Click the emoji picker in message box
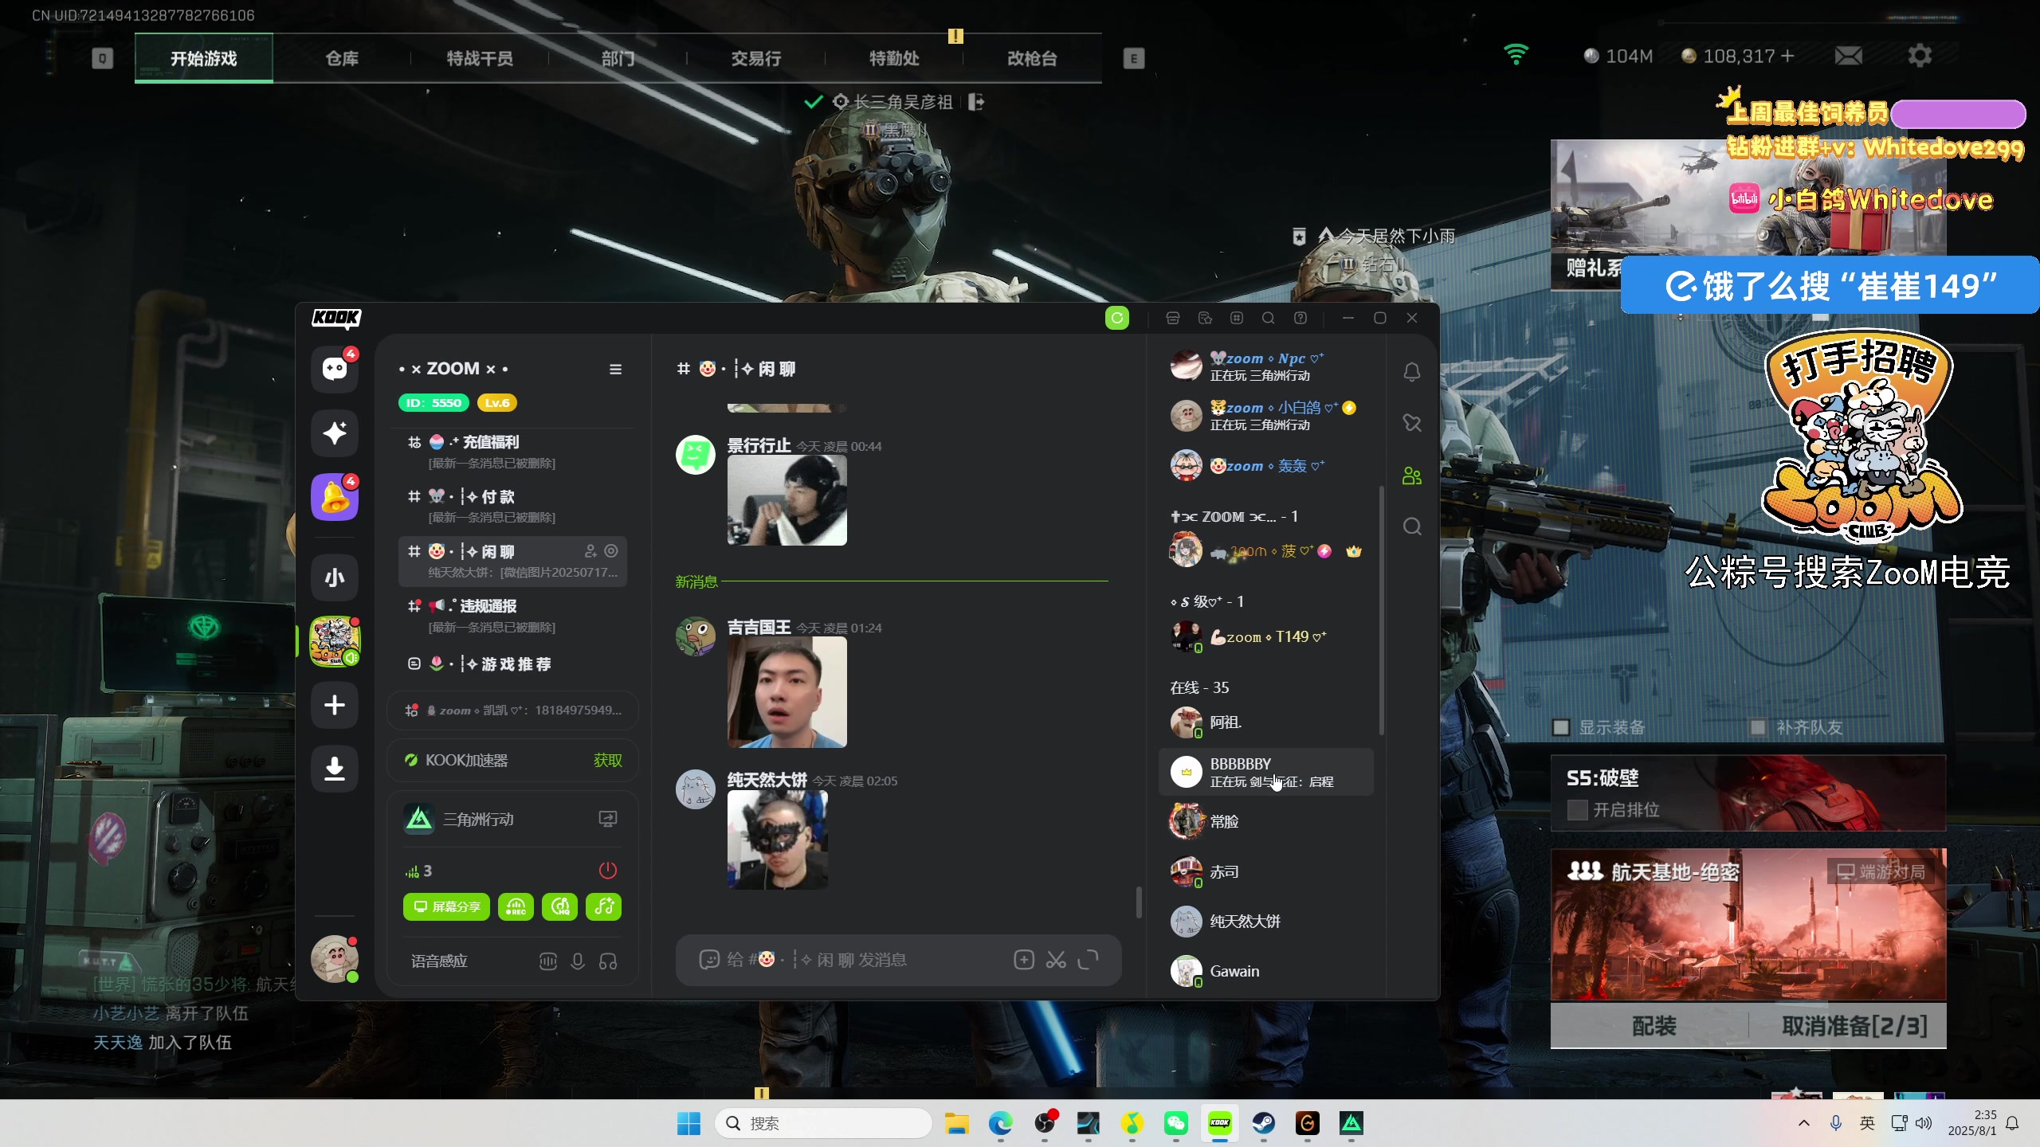The width and height of the screenshot is (2040, 1147). point(709,960)
